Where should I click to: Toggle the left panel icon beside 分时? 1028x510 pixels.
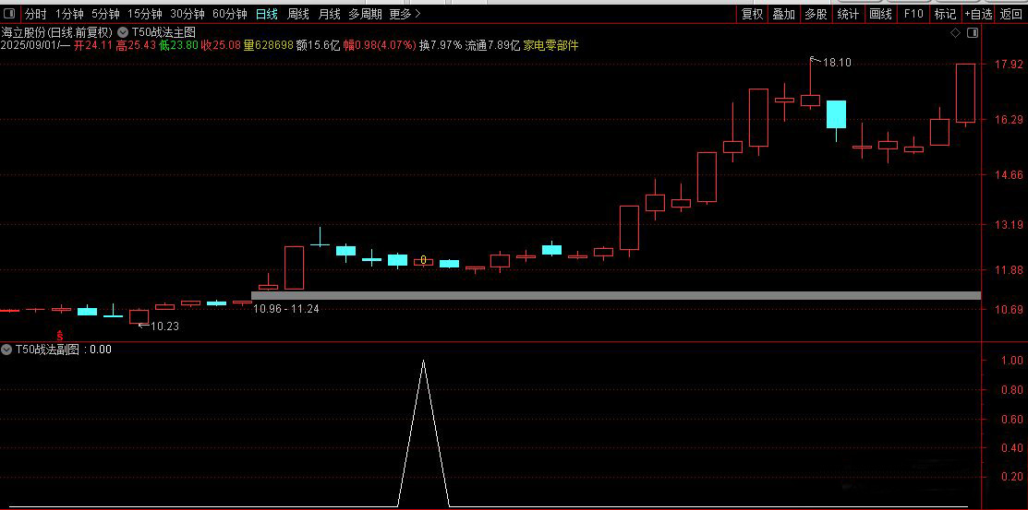[x=11, y=14]
